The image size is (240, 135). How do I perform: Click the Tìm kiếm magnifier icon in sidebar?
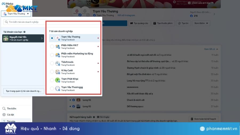click(4, 109)
